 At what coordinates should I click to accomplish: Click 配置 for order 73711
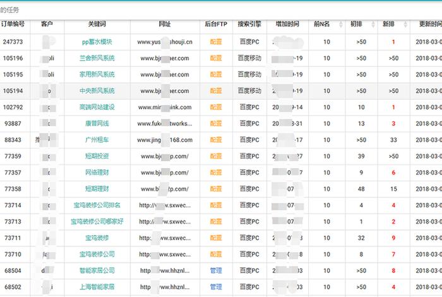tap(216, 238)
